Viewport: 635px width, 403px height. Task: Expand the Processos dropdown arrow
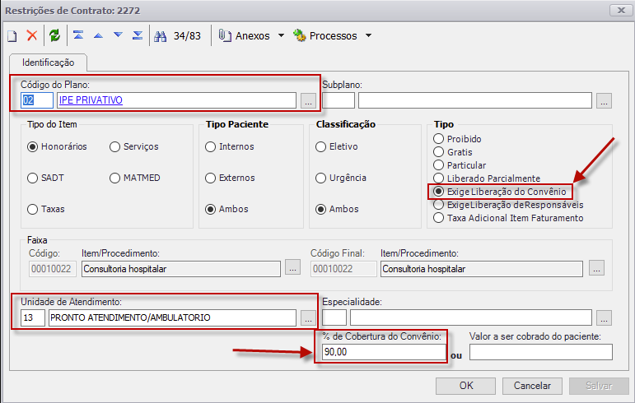368,35
